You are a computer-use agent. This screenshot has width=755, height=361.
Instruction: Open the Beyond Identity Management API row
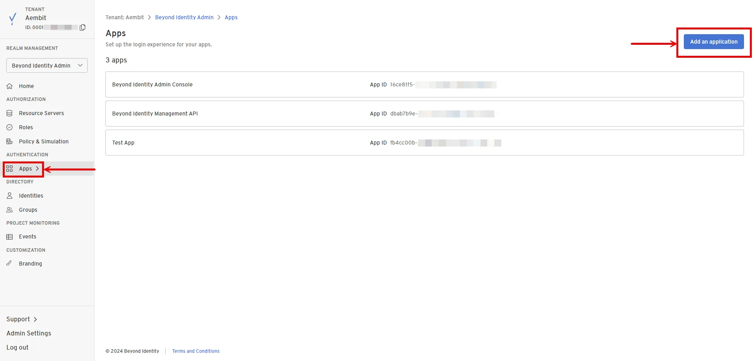[x=424, y=114]
